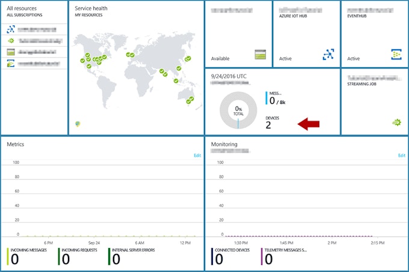Viewport: 409px width, 272px height.
Task: Click the EventHub tile icon
Action: point(396,55)
